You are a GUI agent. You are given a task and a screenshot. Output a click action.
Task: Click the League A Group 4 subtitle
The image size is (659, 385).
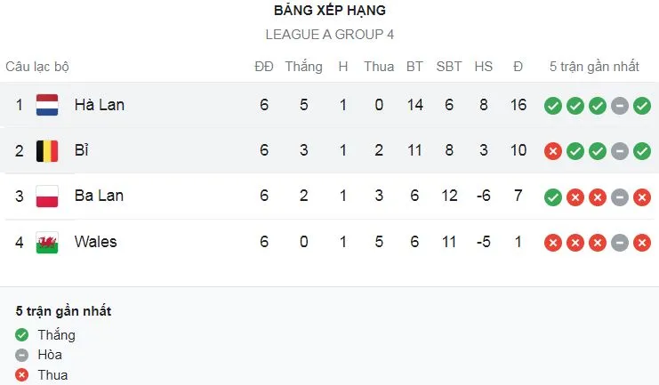(x=329, y=35)
